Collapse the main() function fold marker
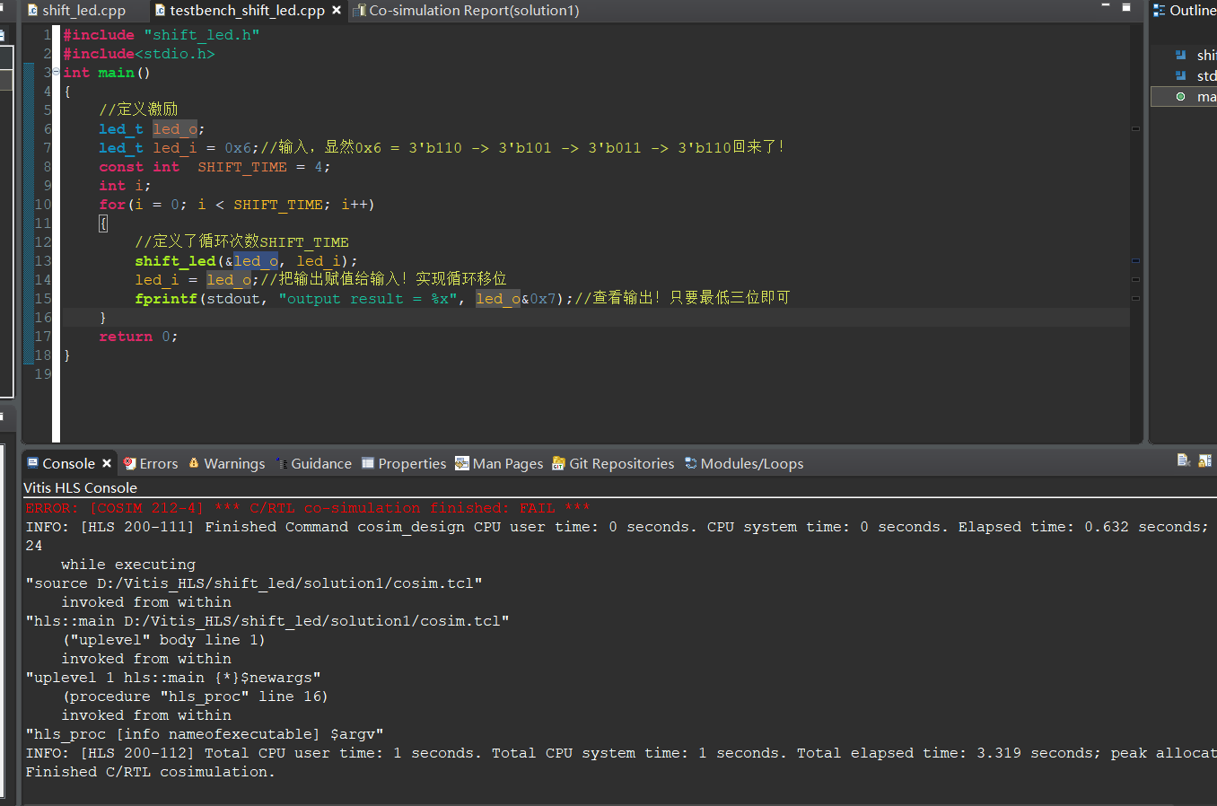Screen dimensions: 1217x806 click(56, 72)
